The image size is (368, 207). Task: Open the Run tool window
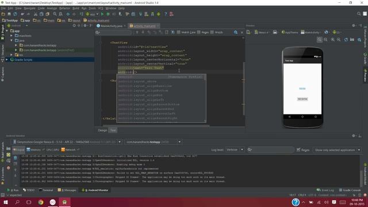click(x=13, y=190)
